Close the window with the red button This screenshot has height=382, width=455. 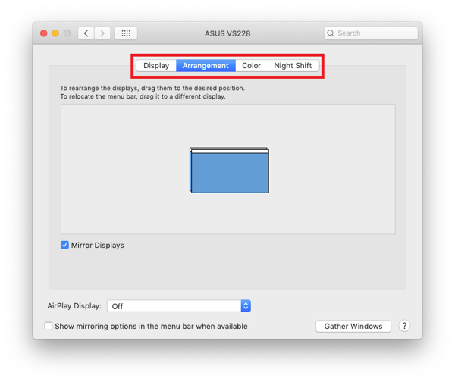pyautogui.click(x=44, y=33)
